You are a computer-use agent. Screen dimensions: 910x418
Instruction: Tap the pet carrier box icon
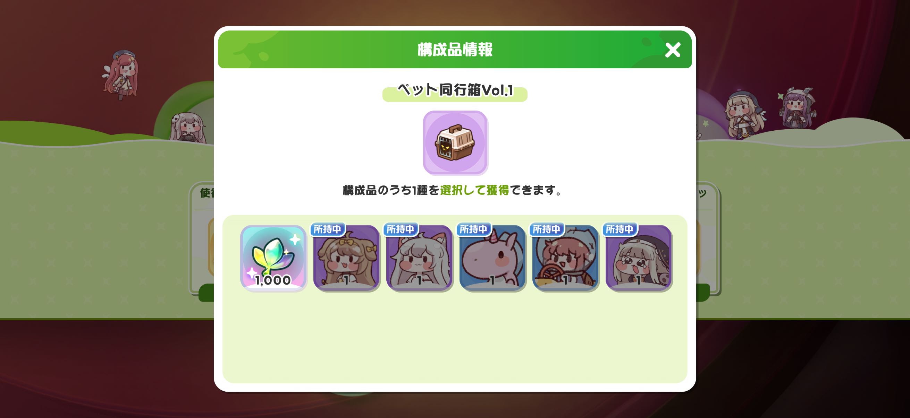coord(455,142)
